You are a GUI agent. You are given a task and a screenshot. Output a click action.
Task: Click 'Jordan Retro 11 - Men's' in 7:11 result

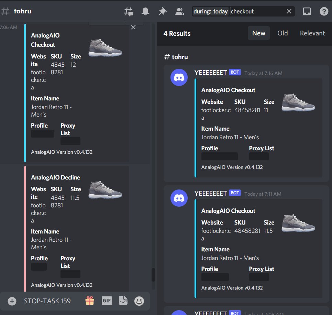230,258
